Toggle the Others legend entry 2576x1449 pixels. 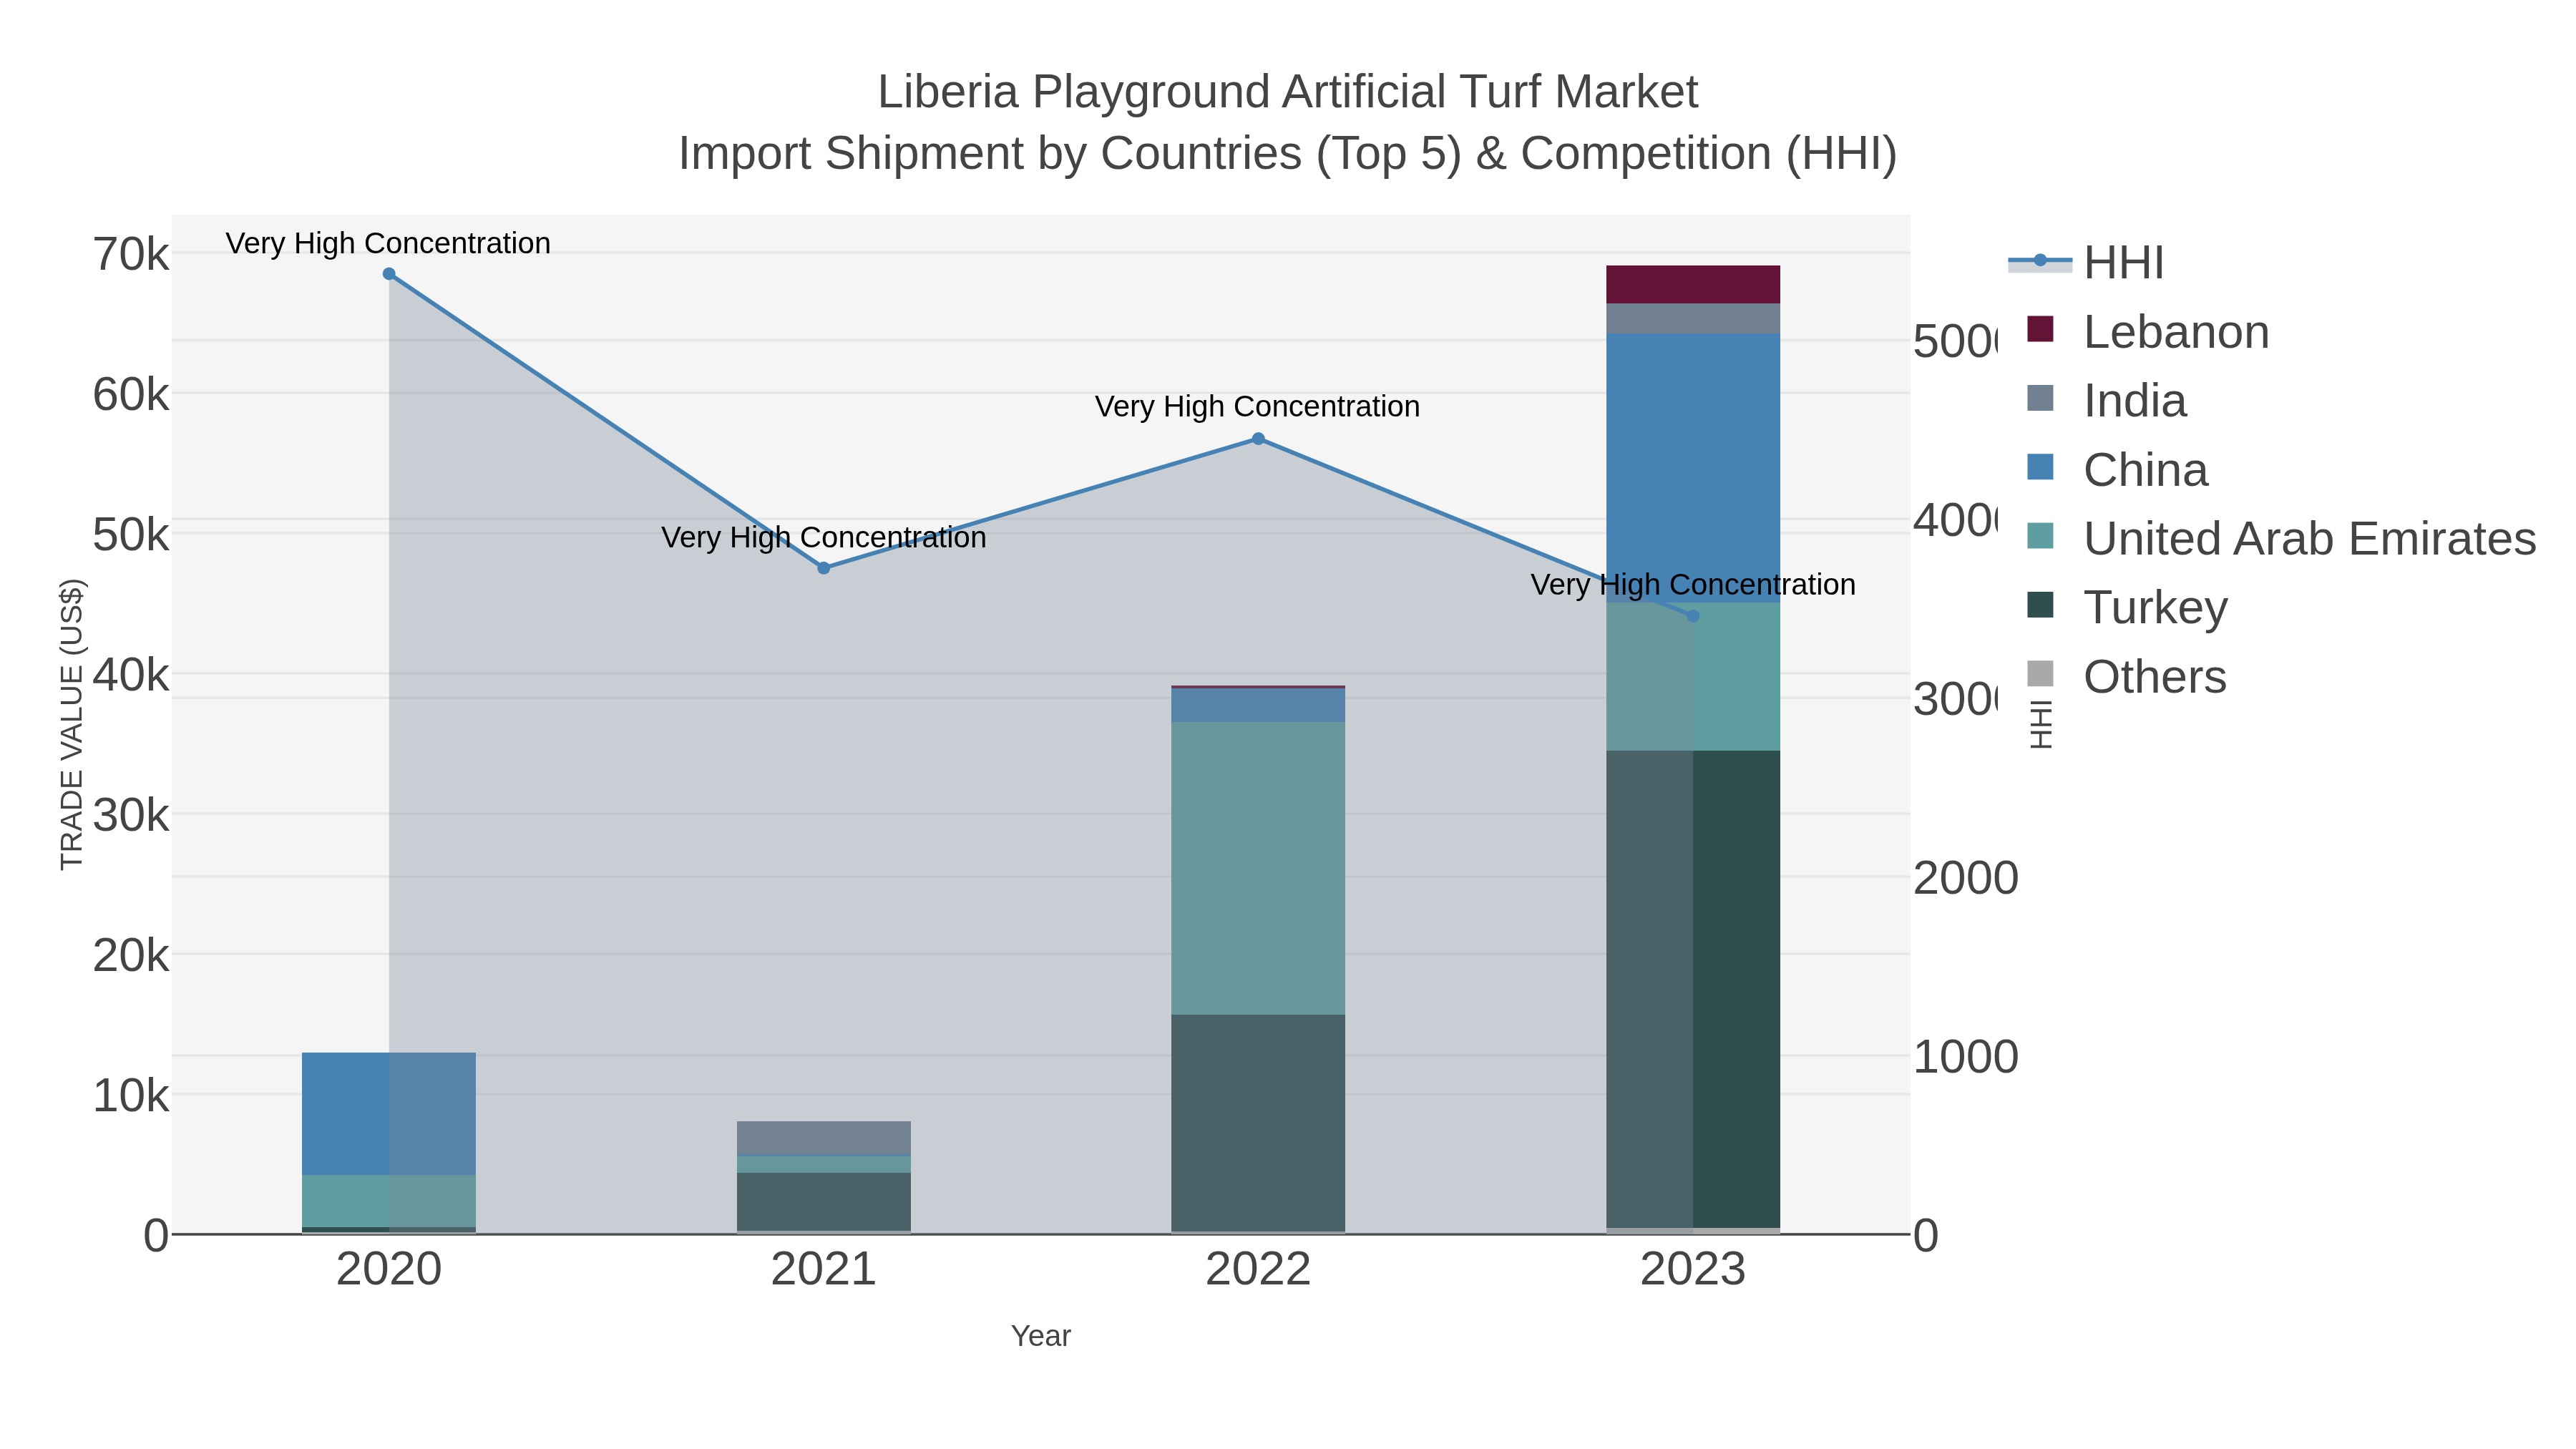[2126, 677]
